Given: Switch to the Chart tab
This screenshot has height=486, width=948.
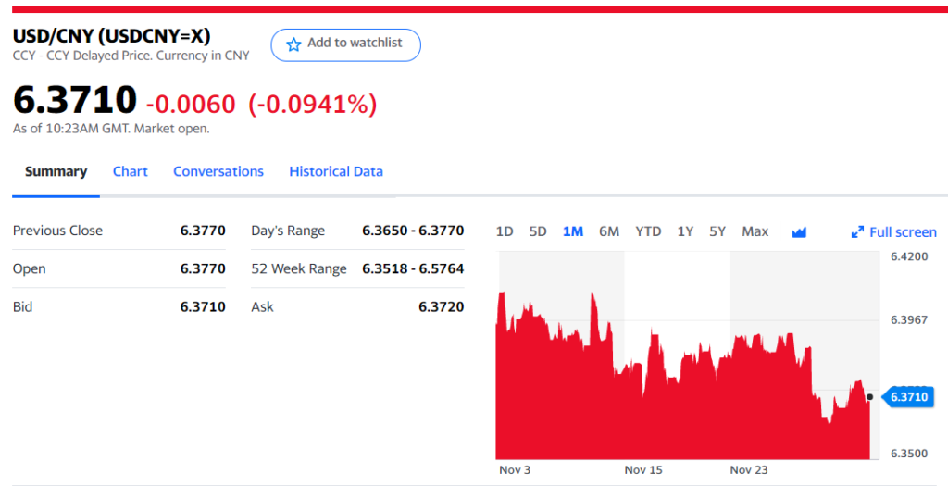Looking at the screenshot, I should click(131, 171).
